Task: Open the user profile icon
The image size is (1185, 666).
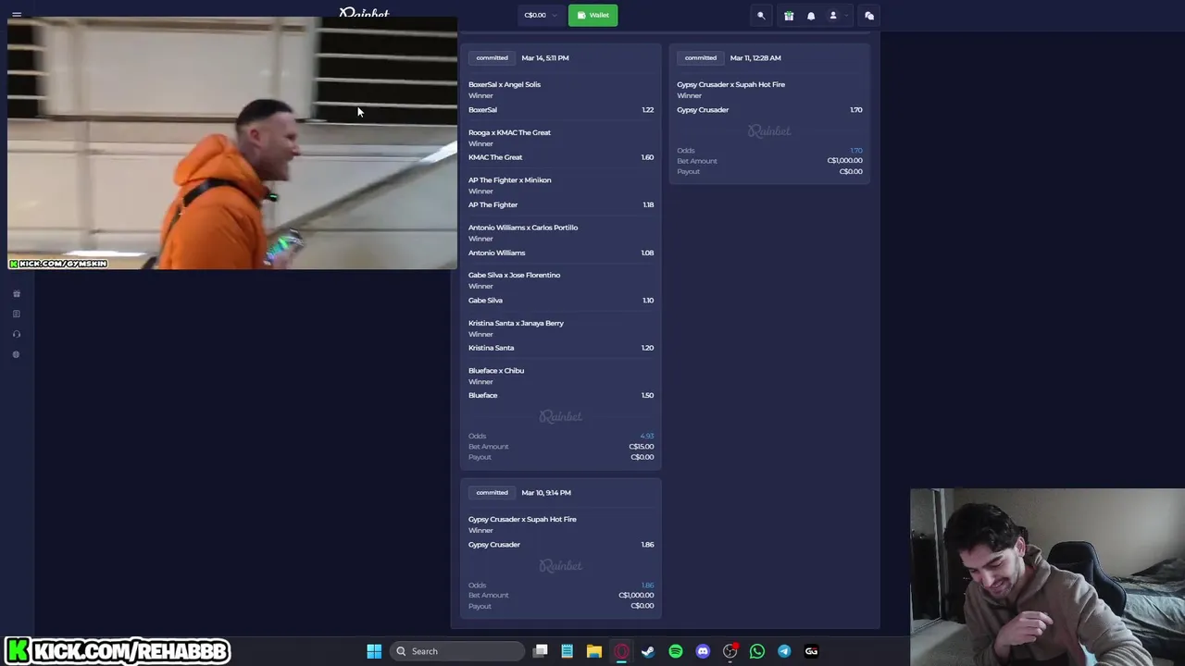Action: [x=832, y=16]
